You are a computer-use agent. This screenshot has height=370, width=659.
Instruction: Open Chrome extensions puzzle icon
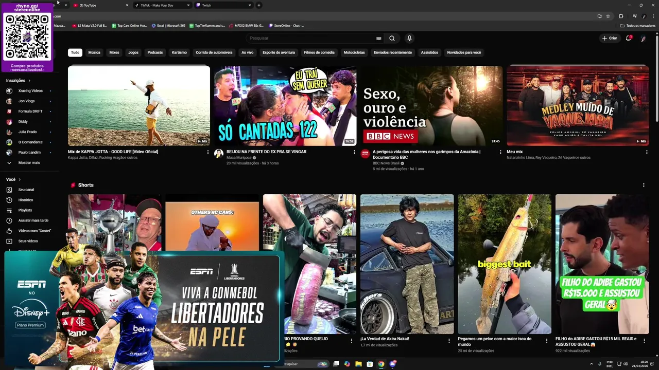point(621,16)
